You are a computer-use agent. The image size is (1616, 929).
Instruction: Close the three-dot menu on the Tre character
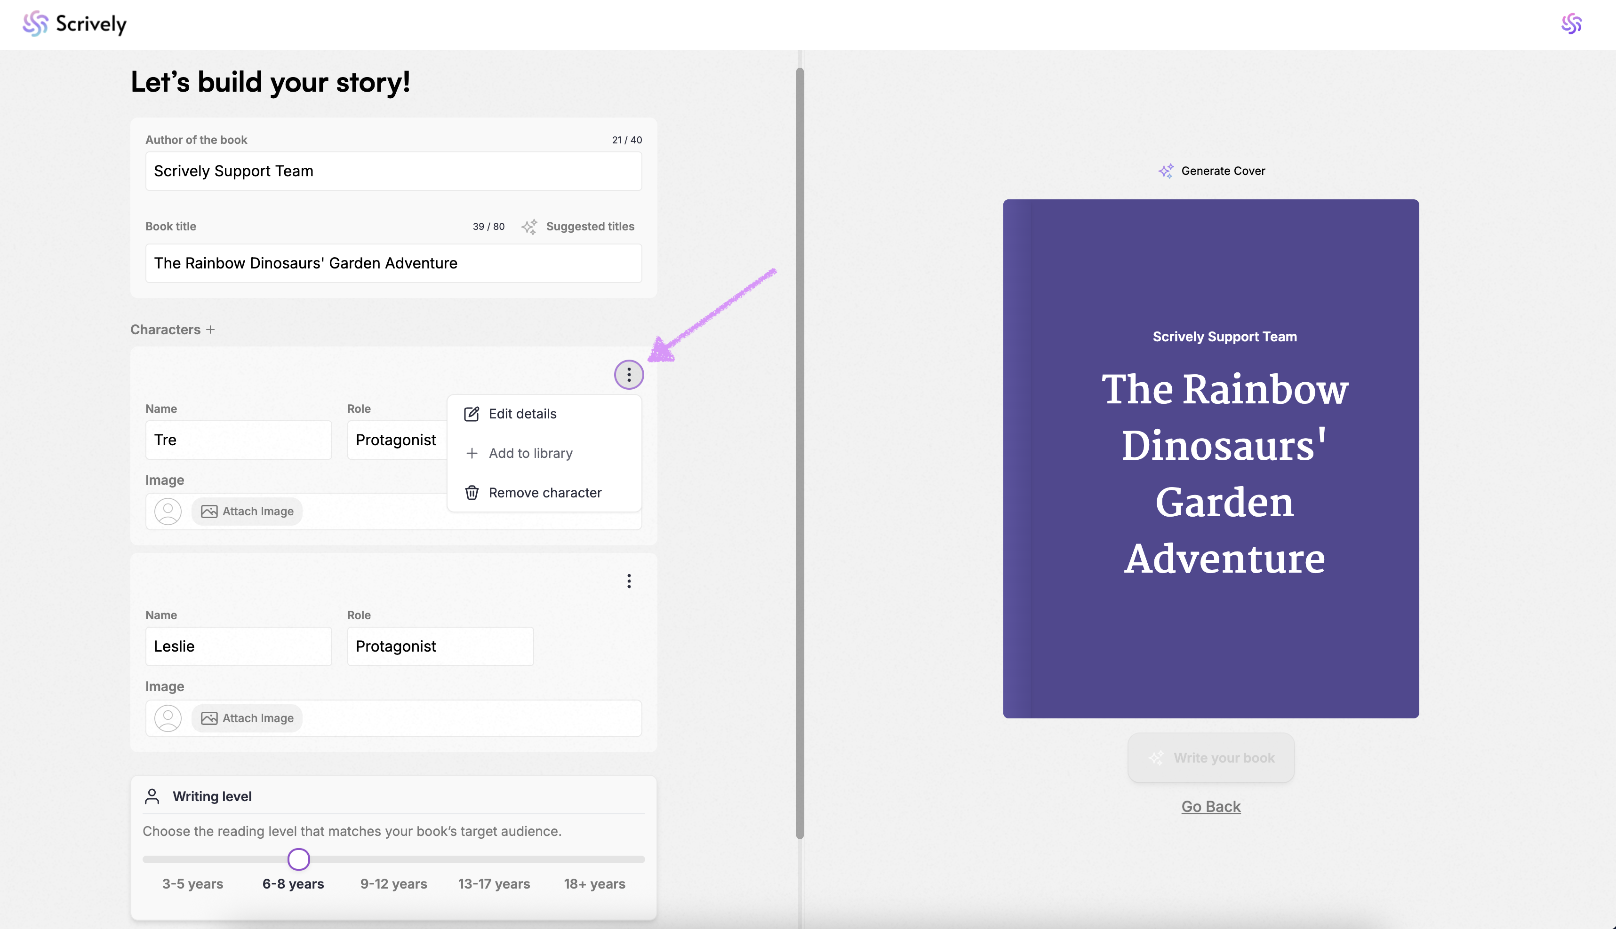pyautogui.click(x=629, y=375)
